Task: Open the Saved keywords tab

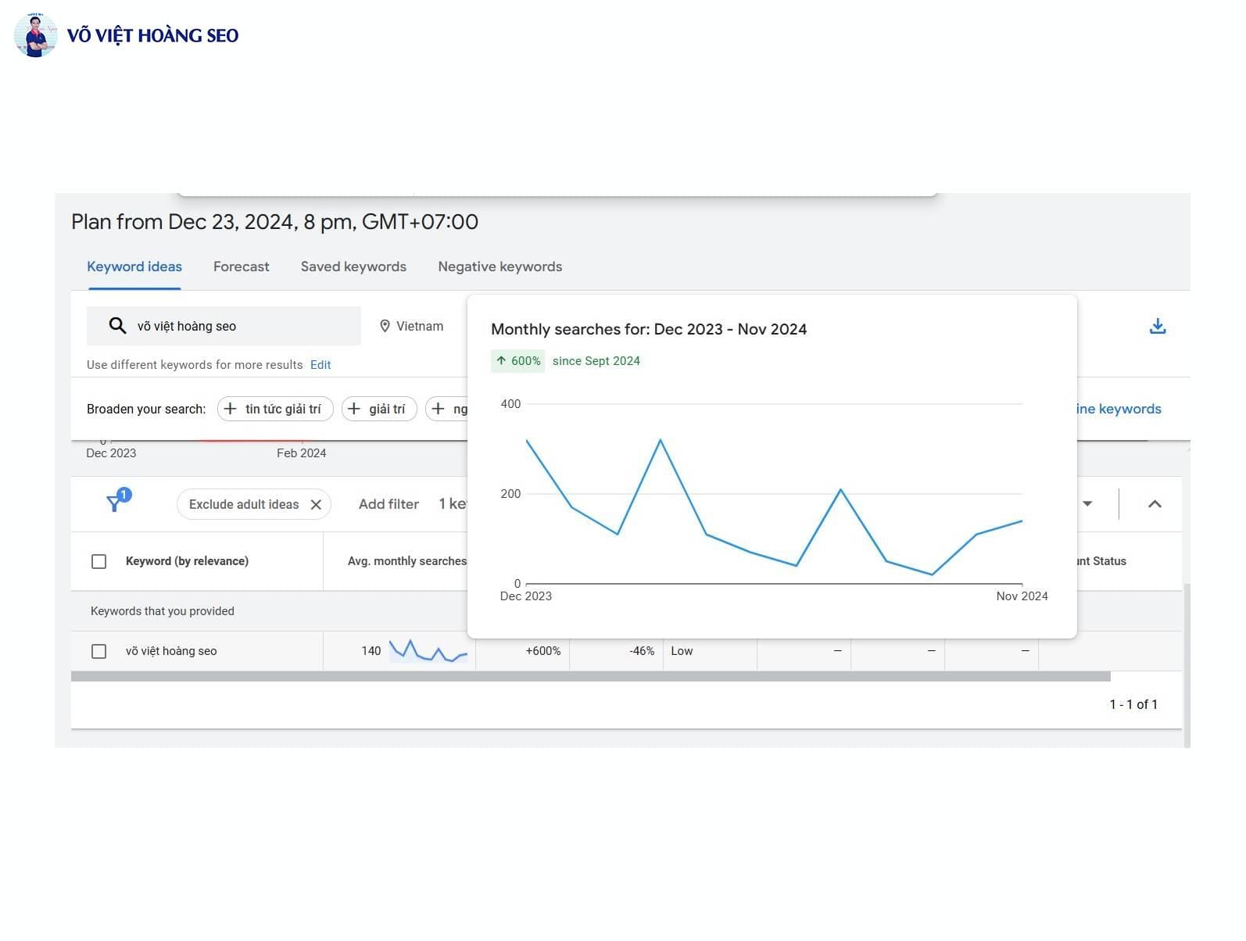Action: pos(353,267)
